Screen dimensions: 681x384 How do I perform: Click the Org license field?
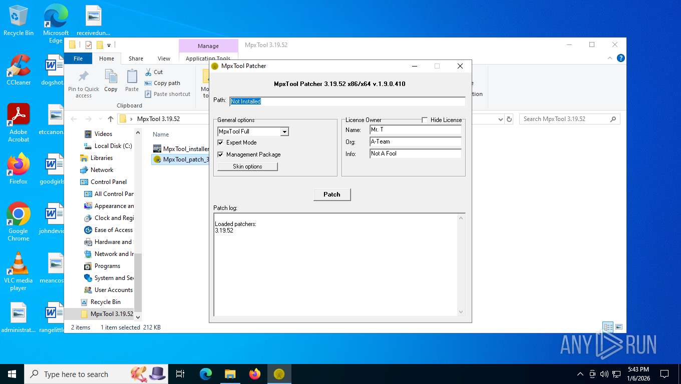416,141
